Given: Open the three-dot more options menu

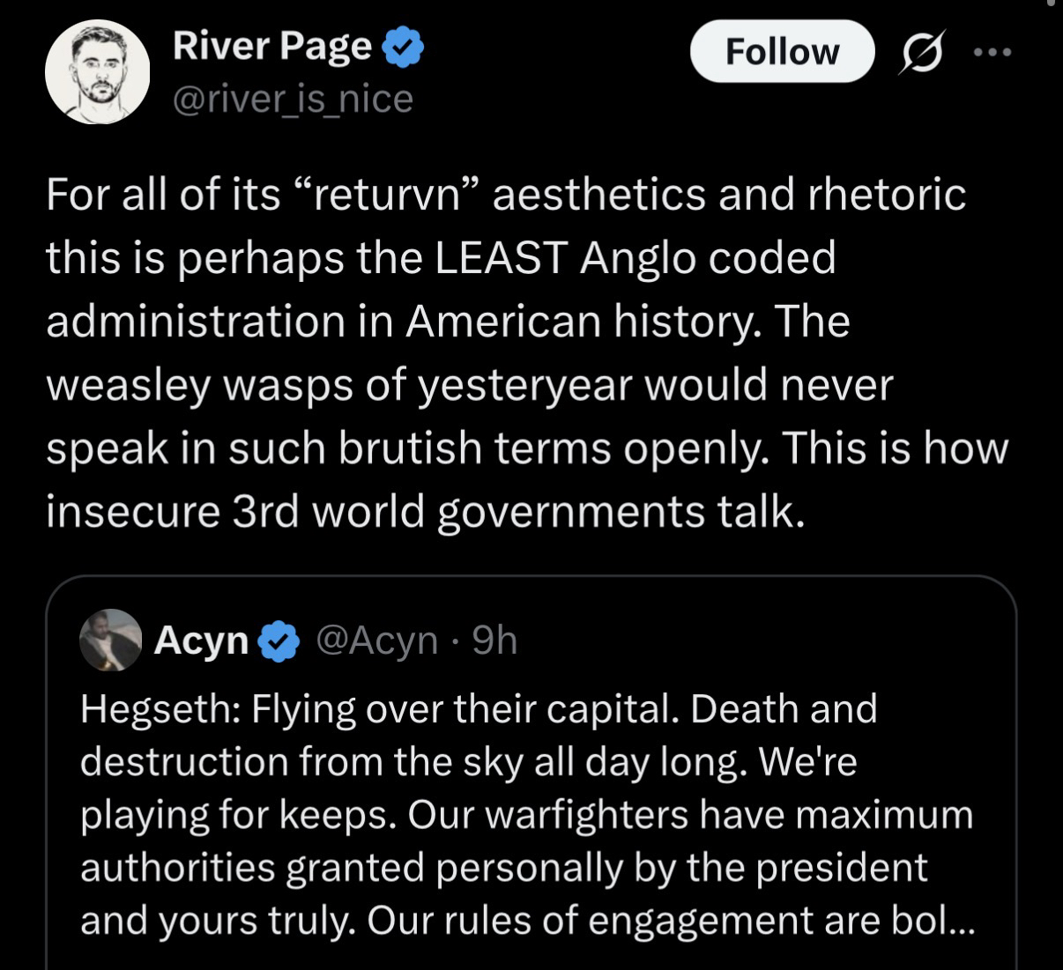Looking at the screenshot, I should tap(993, 52).
